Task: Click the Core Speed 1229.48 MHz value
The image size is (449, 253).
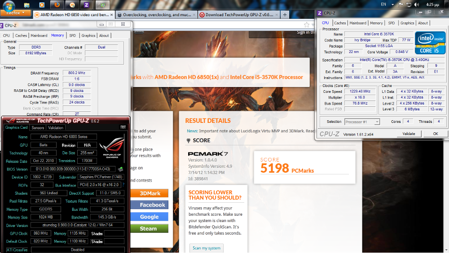Action: [360, 92]
